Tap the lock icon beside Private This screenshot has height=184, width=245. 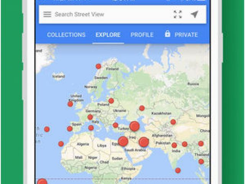click(x=167, y=34)
